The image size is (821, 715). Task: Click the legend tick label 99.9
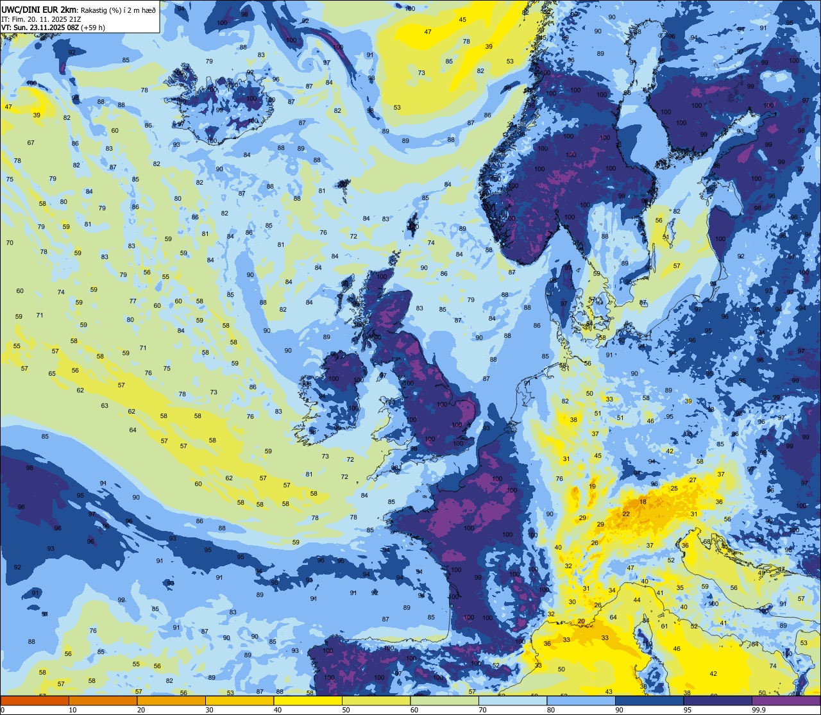tap(759, 710)
